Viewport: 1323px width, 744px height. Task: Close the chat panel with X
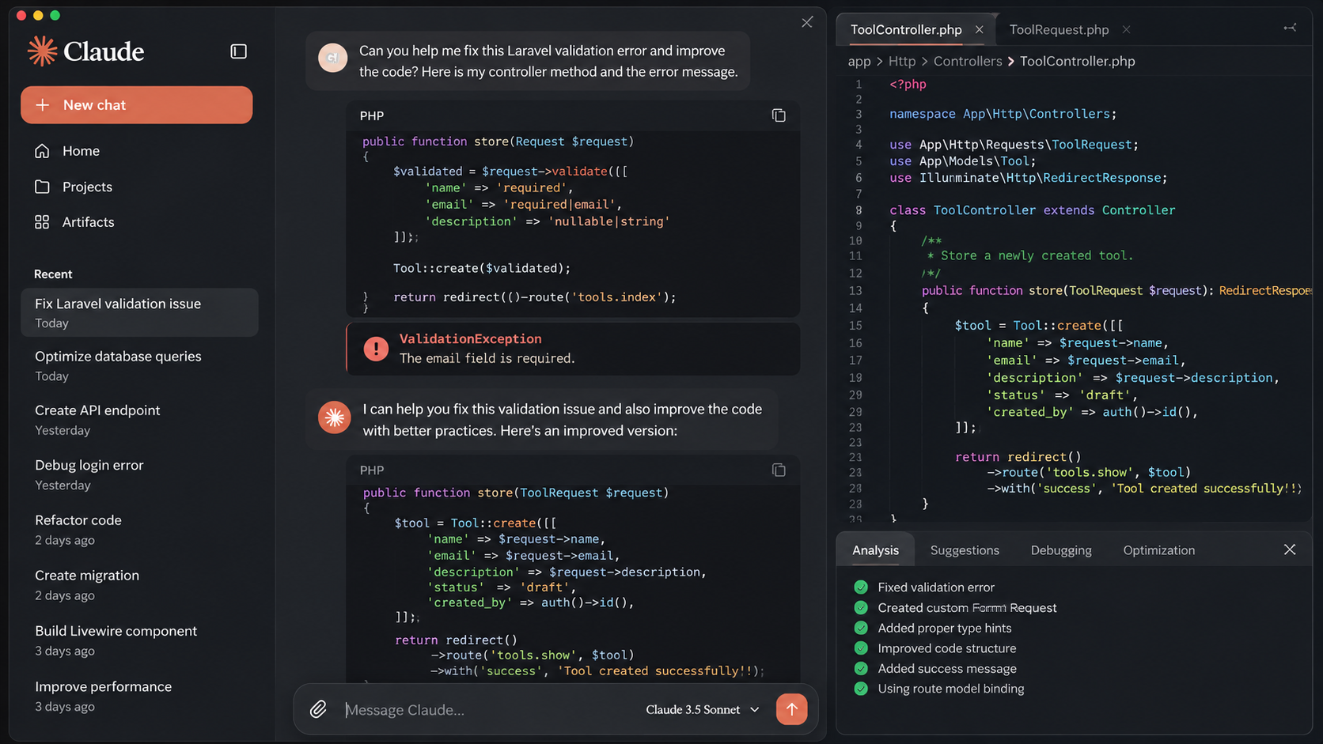[807, 22]
